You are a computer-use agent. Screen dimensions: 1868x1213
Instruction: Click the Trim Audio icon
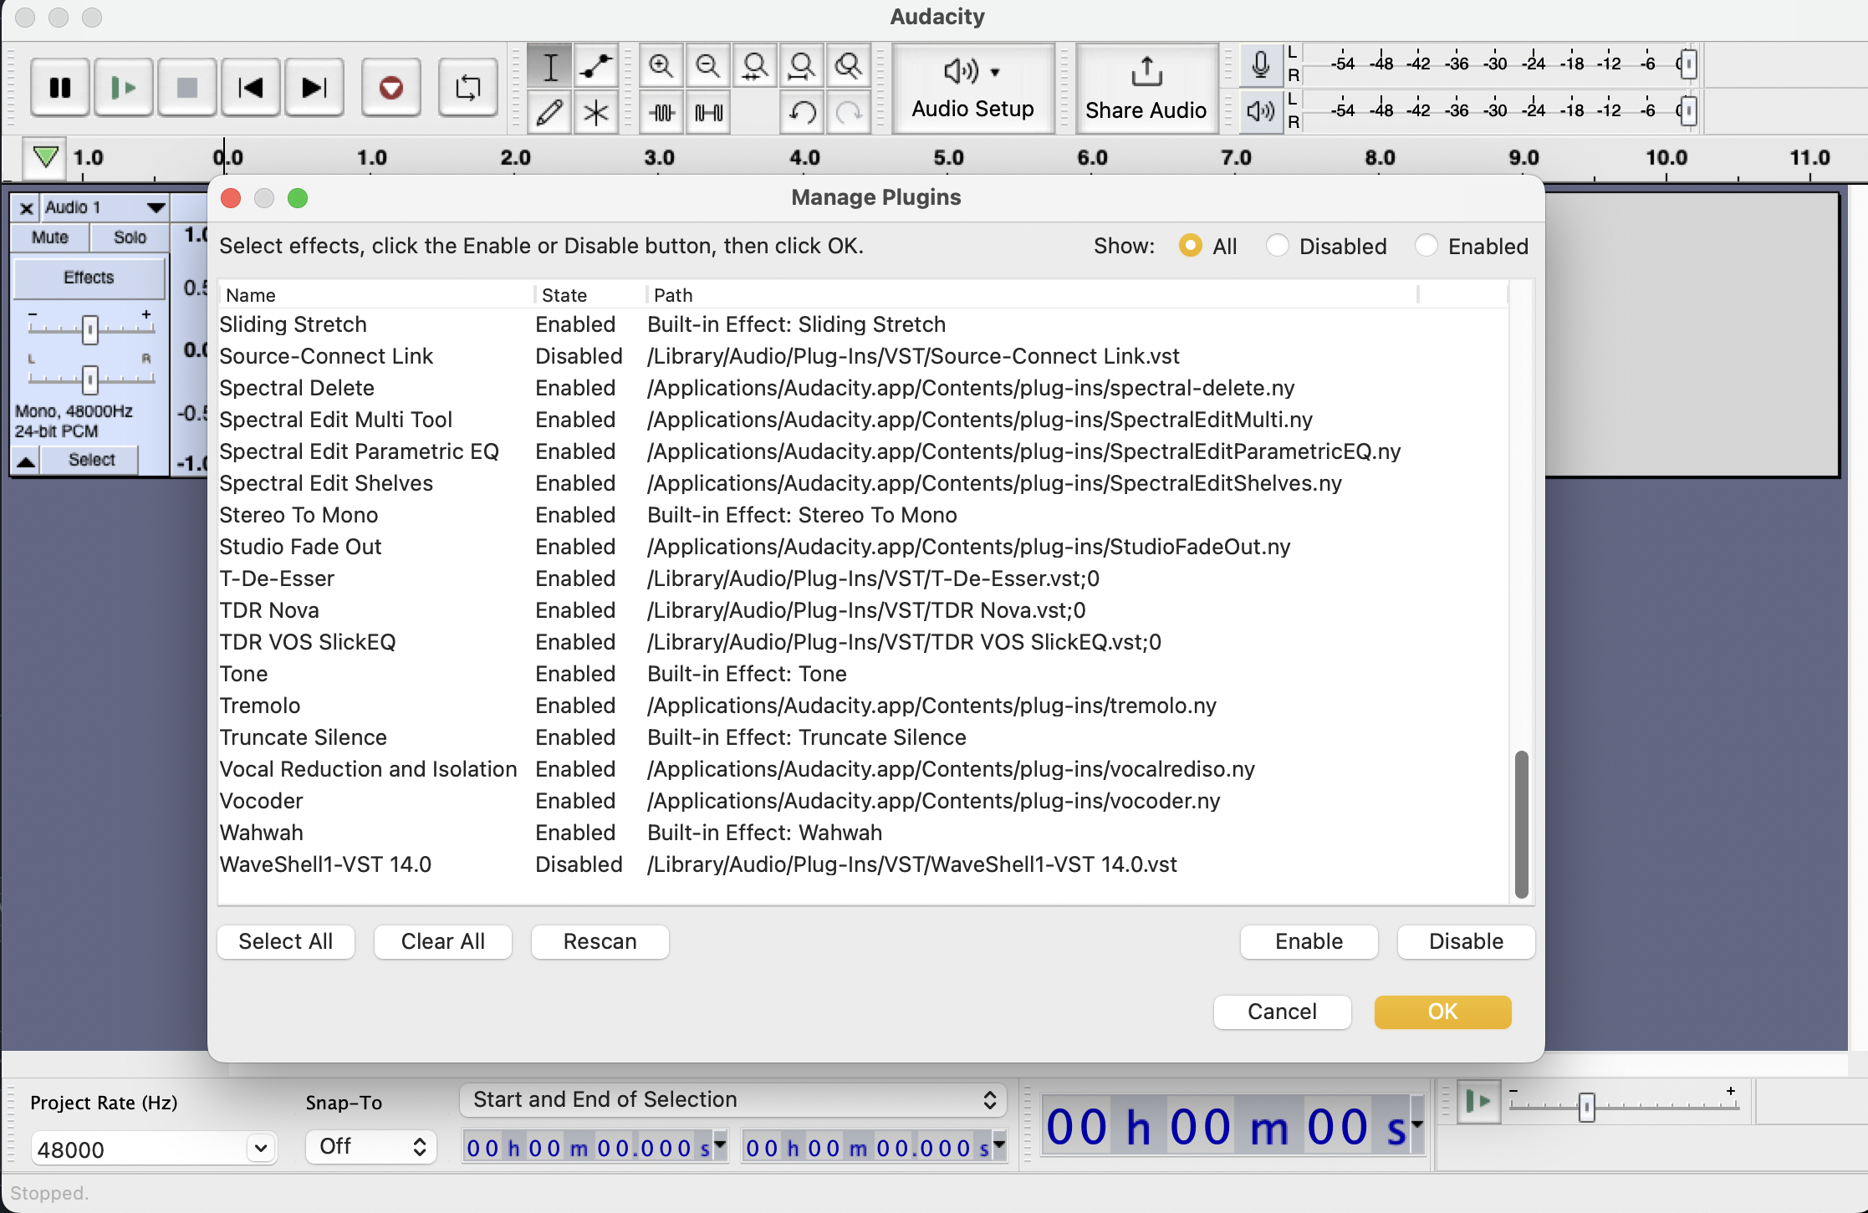click(661, 113)
